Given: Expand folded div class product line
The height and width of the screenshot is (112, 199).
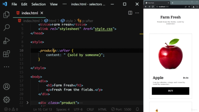Looking at the screenshot, I should coord(27,103).
